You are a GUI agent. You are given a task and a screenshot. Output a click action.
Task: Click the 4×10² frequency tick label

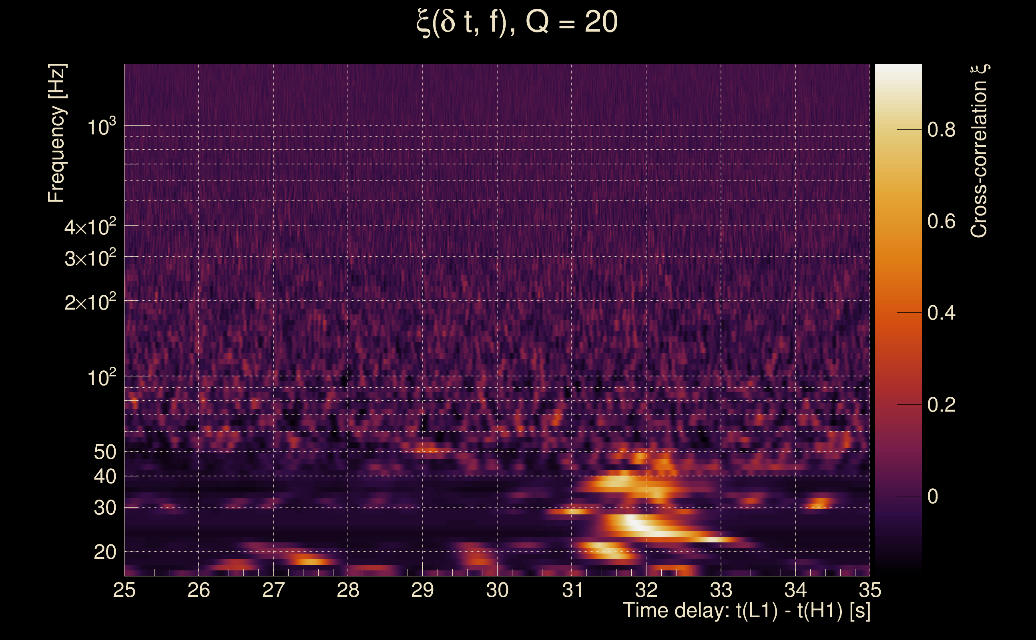pos(90,227)
